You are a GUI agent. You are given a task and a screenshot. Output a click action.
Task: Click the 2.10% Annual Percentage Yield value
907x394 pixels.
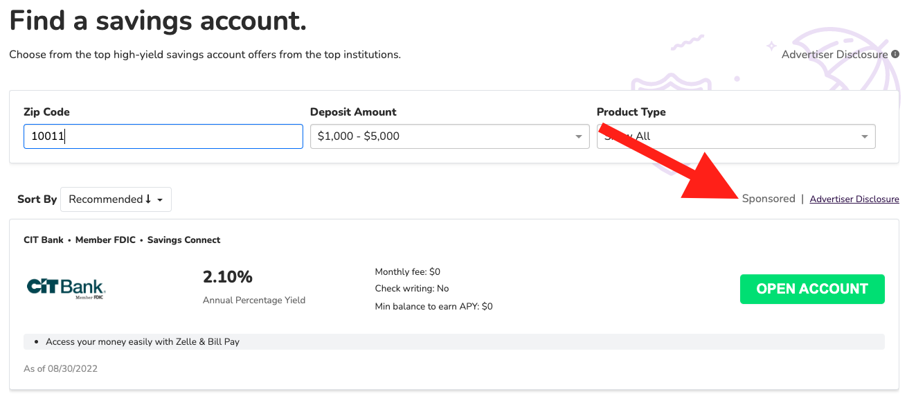tap(228, 278)
